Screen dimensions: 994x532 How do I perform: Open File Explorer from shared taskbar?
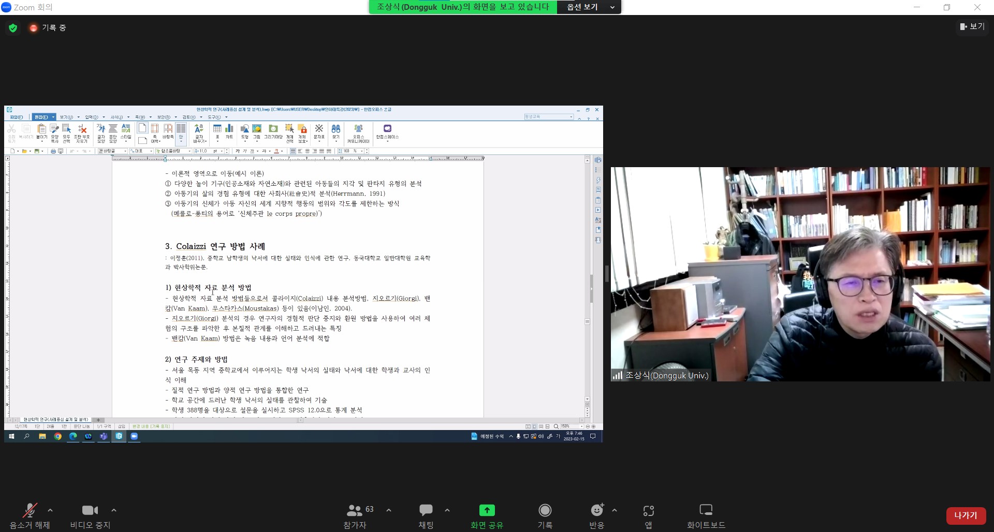[42, 436]
